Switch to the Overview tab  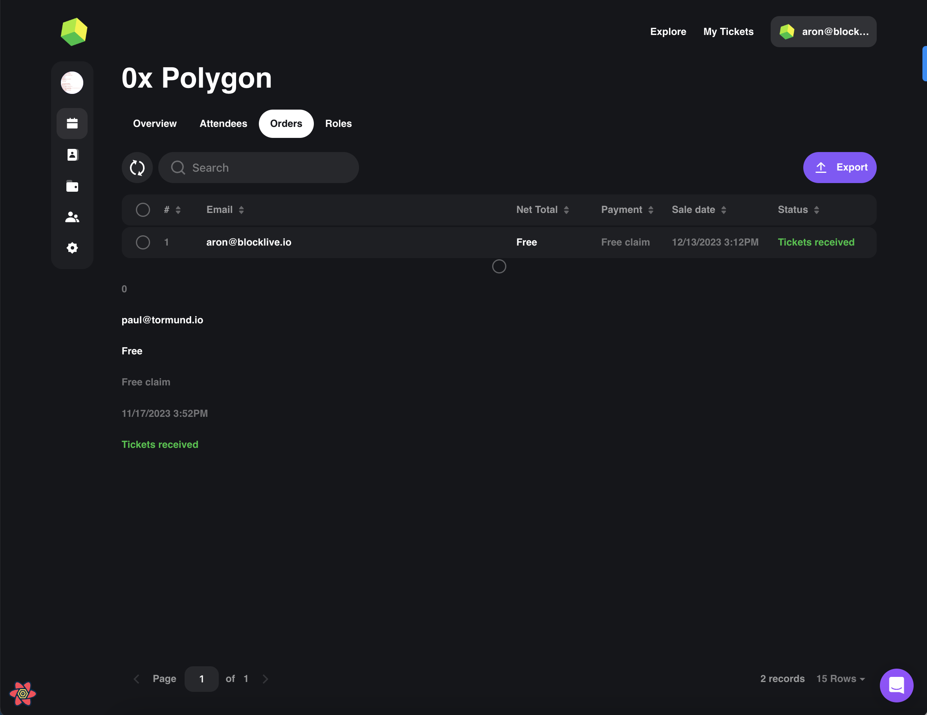[x=155, y=124]
